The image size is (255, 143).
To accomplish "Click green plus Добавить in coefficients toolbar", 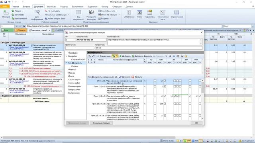I will 125,56.
